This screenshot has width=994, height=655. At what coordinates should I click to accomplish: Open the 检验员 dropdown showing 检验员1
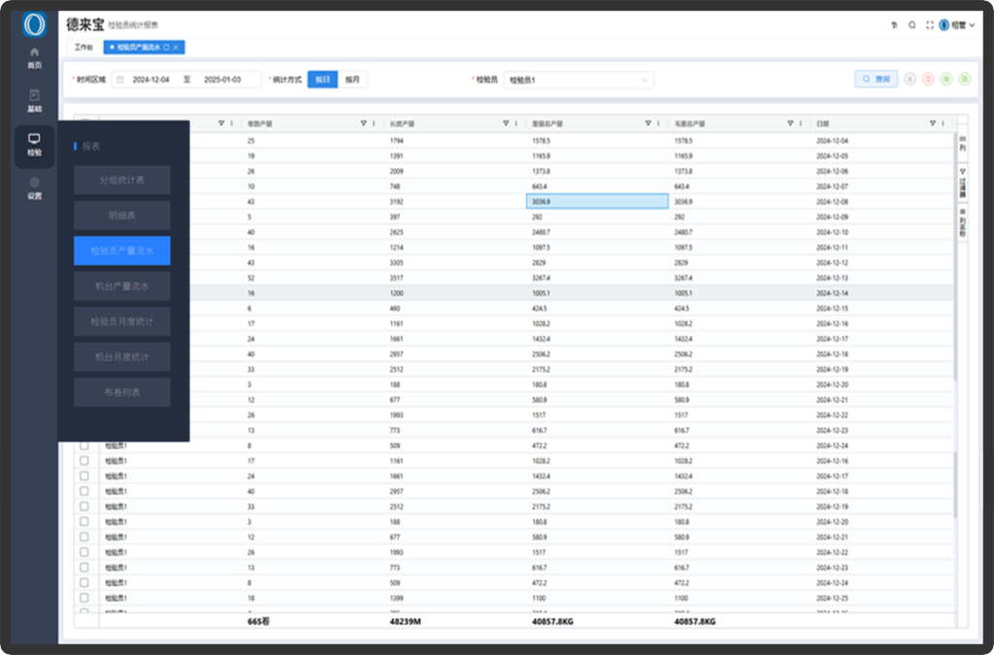tap(579, 80)
